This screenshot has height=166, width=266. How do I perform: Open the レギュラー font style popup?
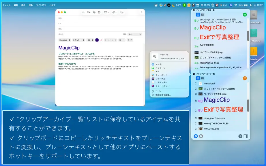tap(78, 40)
